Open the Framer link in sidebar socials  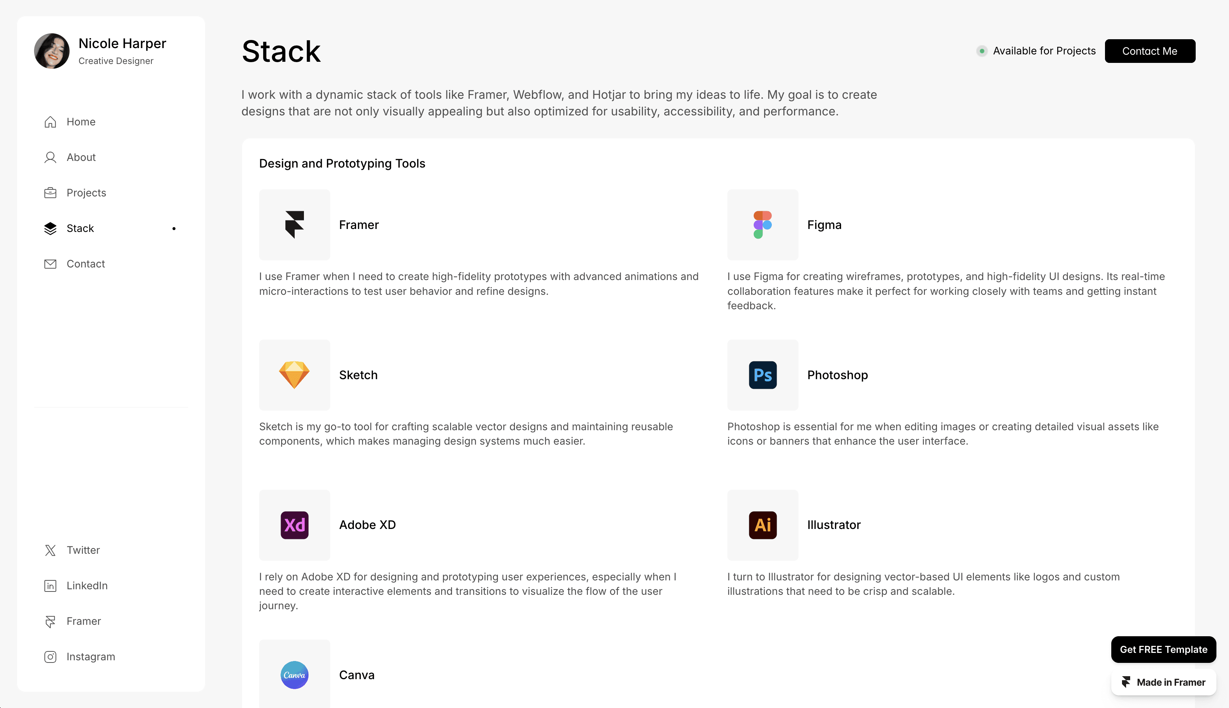tap(83, 621)
